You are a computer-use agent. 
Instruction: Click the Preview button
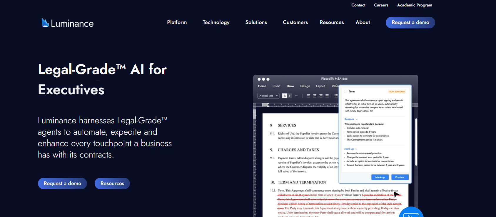pyautogui.click(x=400, y=177)
